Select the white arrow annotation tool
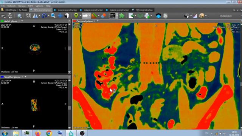Screen dimensions: 242x136 [85, 16]
